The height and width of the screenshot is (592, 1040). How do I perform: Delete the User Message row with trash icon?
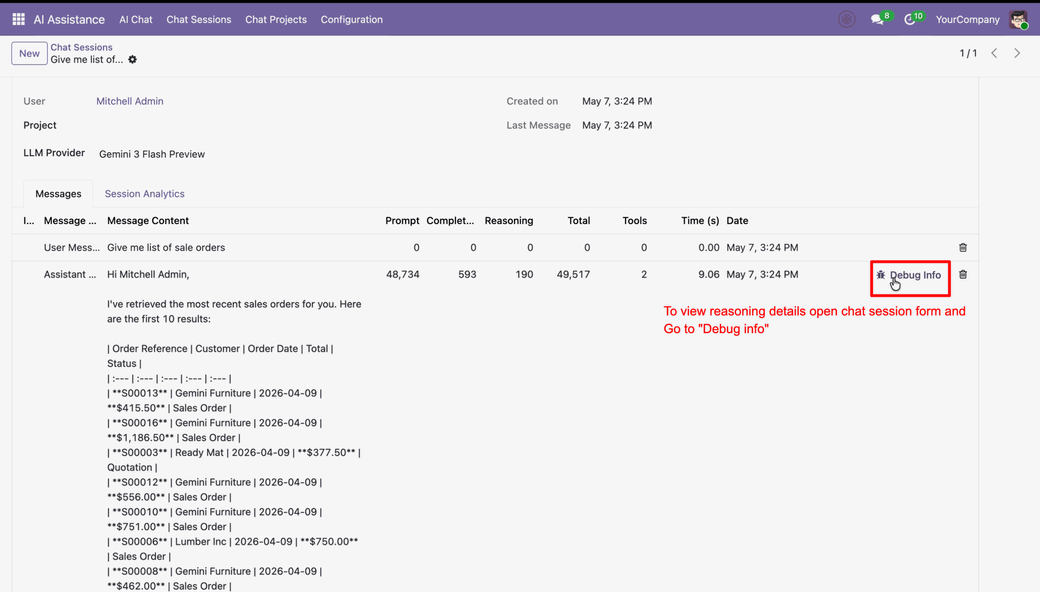click(x=963, y=248)
